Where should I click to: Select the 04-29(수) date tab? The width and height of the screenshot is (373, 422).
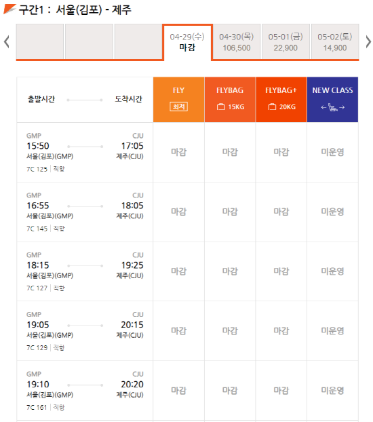pos(187,42)
